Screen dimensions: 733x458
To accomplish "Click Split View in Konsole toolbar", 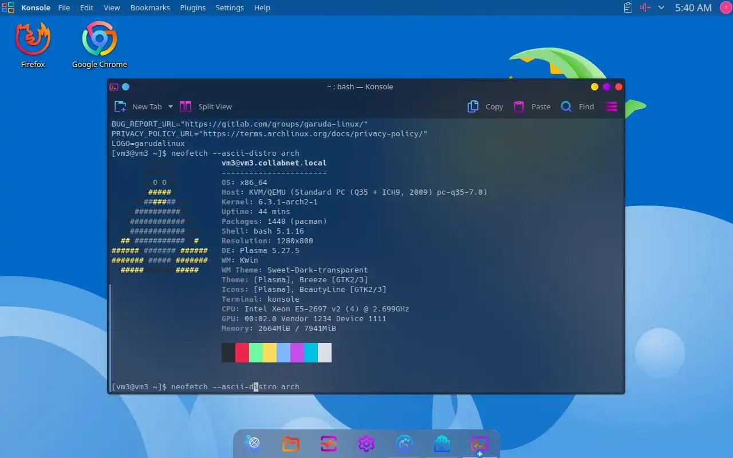I will pyautogui.click(x=206, y=106).
